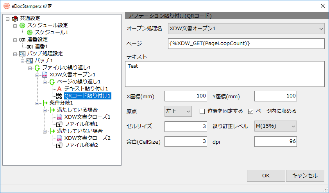Collapse the XDW文書オープン1 node

pos(38,75)
